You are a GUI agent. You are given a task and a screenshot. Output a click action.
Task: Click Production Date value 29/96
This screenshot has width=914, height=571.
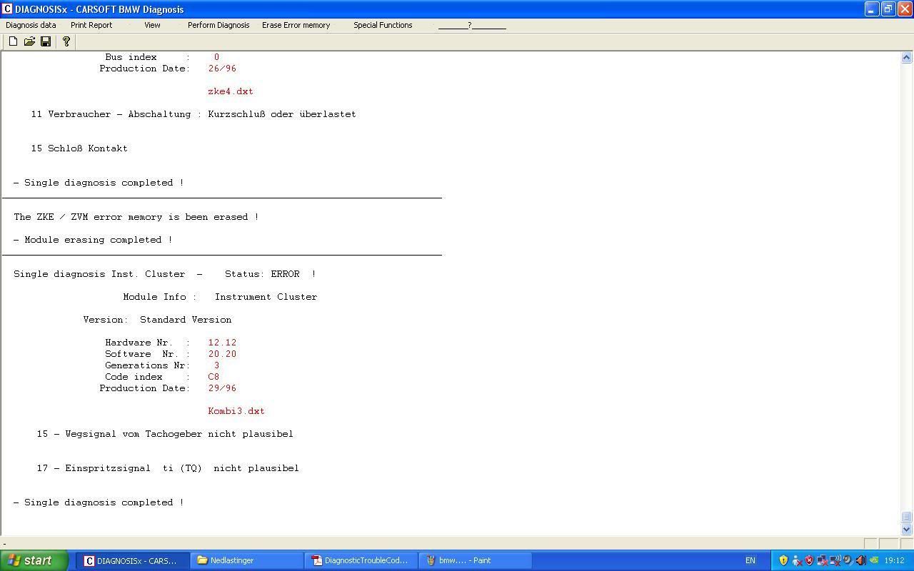click(x=222, y=388)
